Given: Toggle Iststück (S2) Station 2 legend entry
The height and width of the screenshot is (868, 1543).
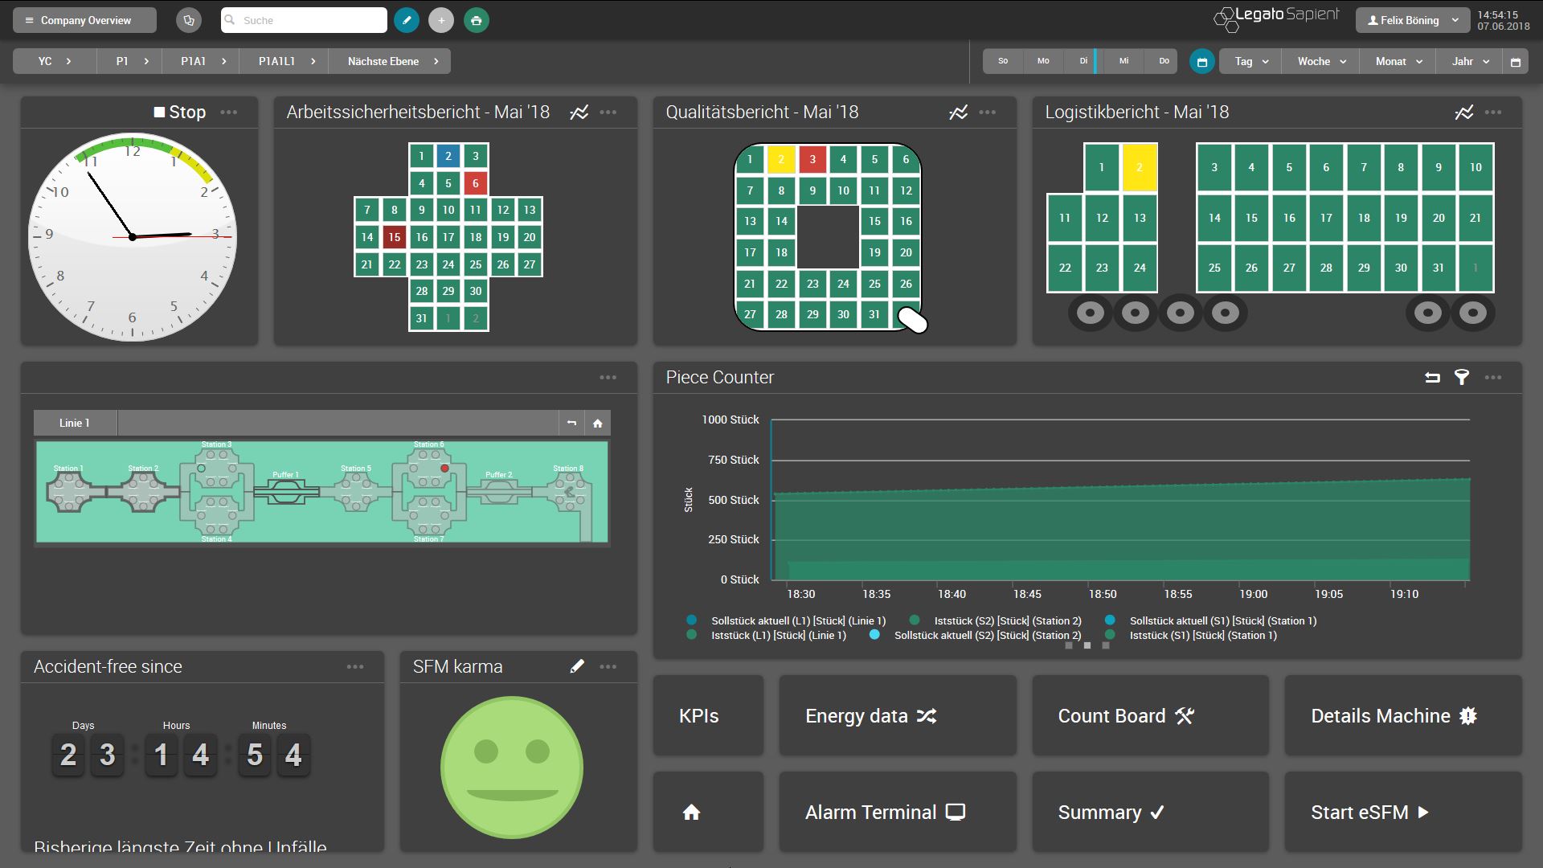Looking at the screenshot, I should (x=996, y=620).
